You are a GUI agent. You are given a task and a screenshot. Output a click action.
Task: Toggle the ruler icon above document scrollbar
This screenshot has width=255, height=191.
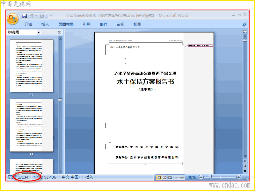[x=245, y=32]
